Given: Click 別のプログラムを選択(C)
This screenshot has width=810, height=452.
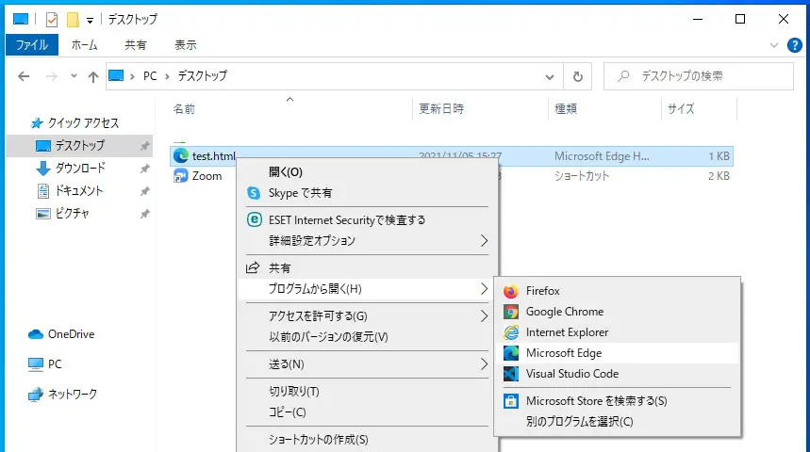Looking at the screenshot, I should (617, 422).
